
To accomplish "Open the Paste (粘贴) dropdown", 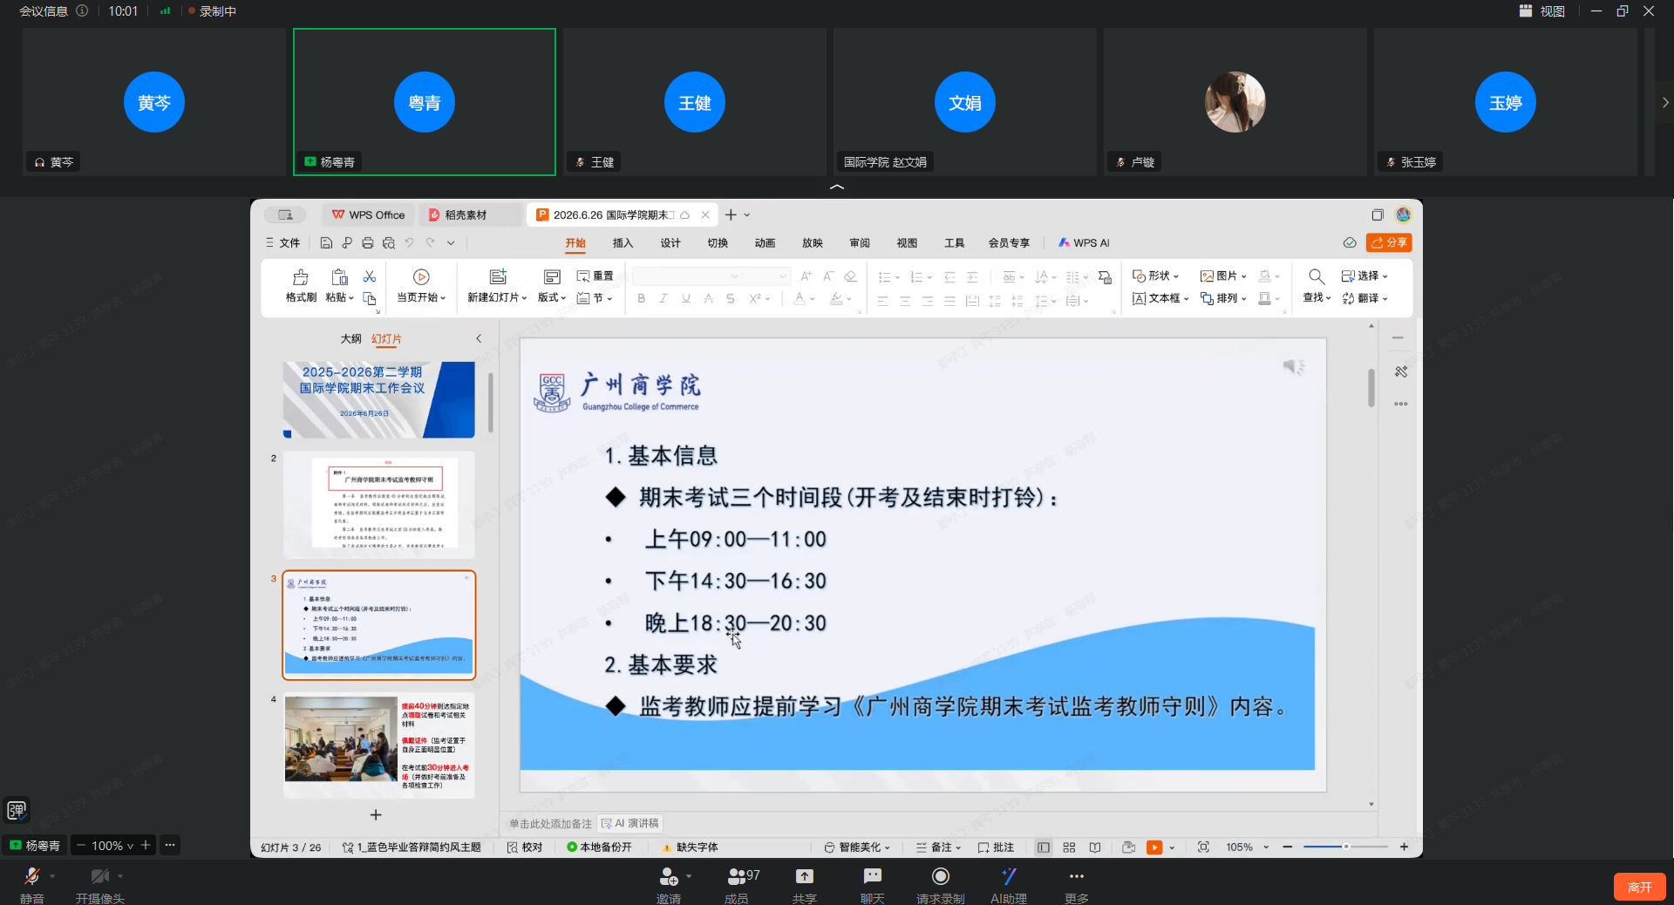I will click(339, 298).
